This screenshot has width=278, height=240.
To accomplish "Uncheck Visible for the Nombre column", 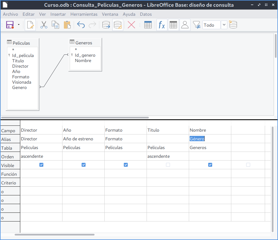I will click(x=210, y=165).
